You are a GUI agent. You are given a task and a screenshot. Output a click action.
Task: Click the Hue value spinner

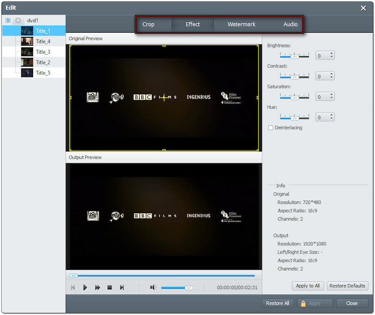[325, 117]
